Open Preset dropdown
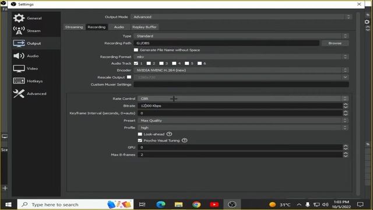 point(243,121)
